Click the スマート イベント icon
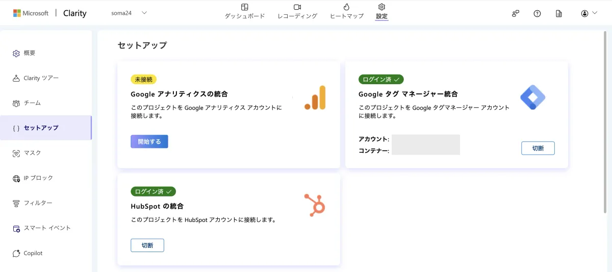Image resolution: width=612 pixels, height=272 pixels. coord(16,228)
